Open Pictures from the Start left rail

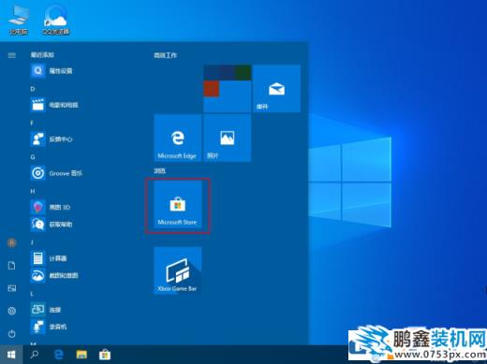click(11, 288)
